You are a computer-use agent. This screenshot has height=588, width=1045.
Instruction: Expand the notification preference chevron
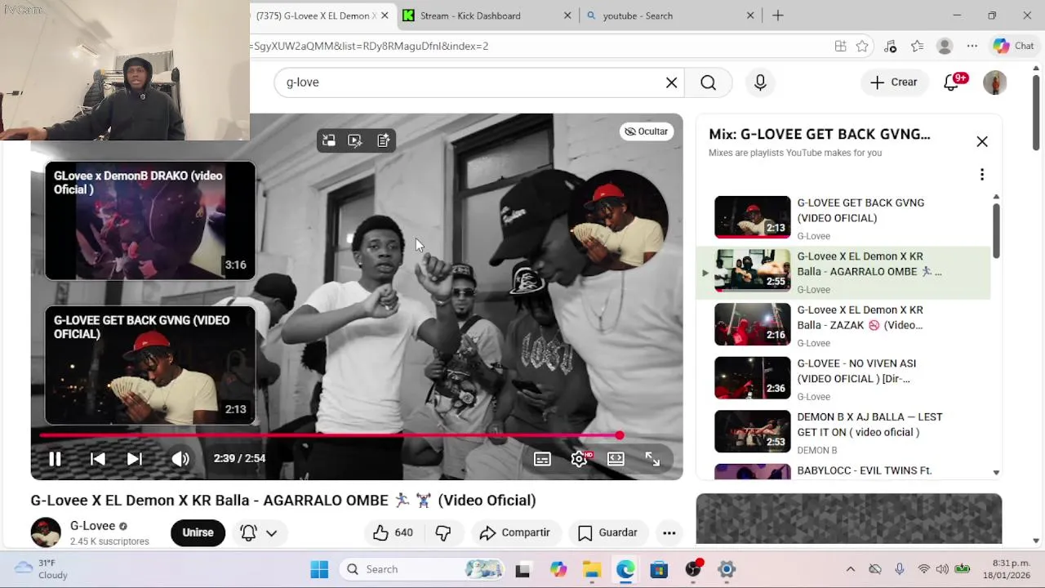(x=271, y=533)
